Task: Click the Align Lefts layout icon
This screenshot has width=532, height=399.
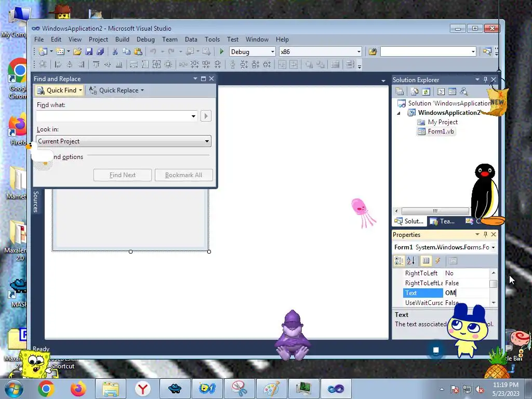Action: (x=58, y=64)
